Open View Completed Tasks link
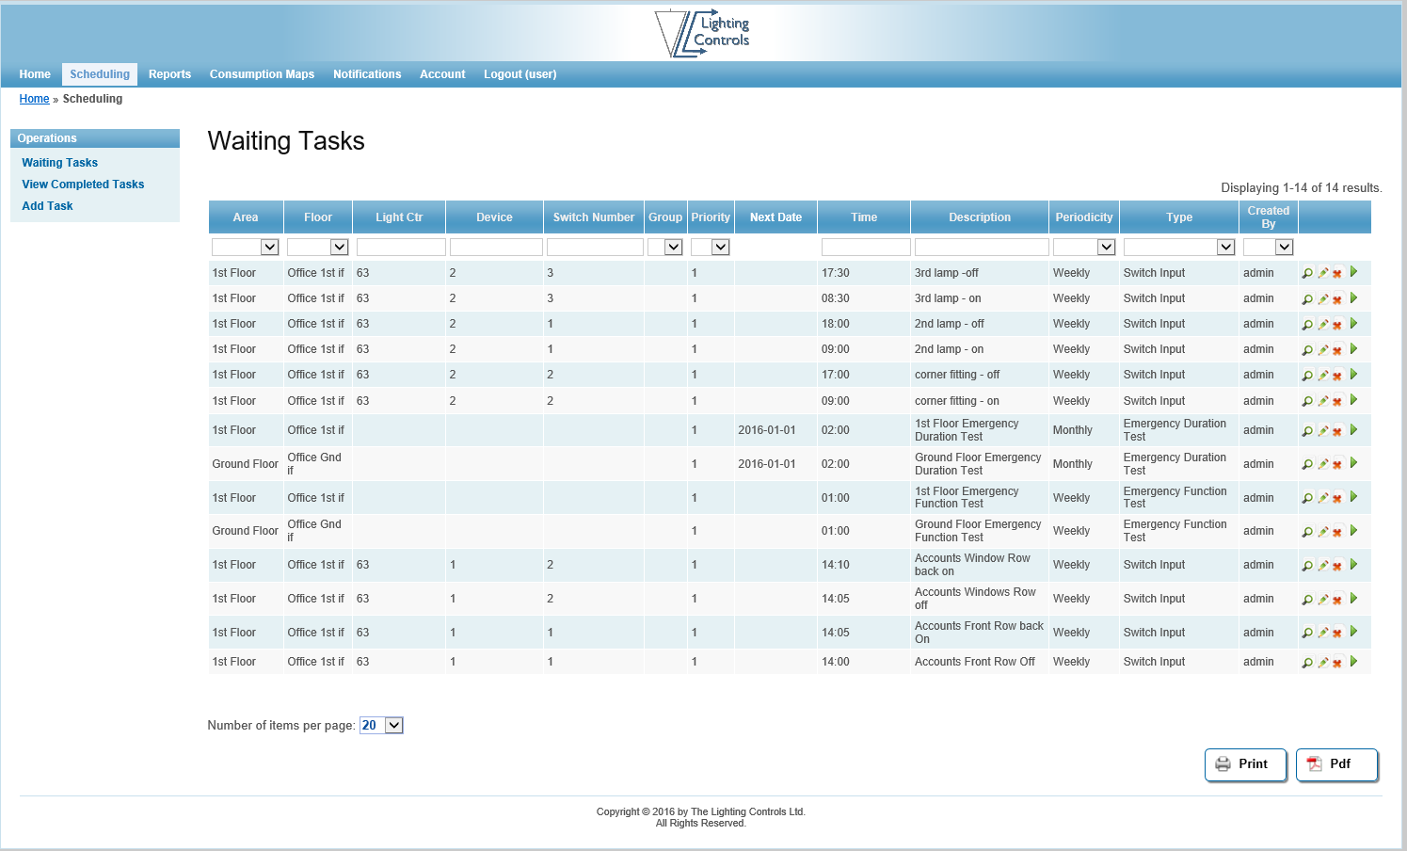 point(83,185)
